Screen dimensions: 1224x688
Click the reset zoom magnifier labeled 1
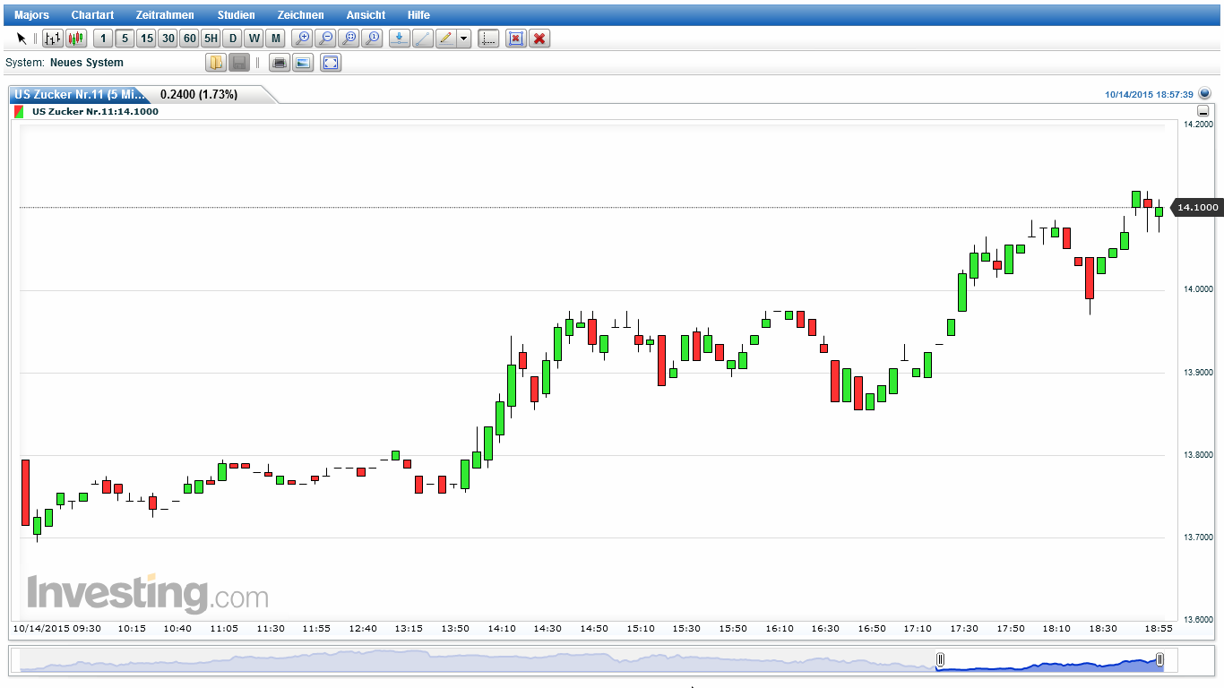(373, 39)
